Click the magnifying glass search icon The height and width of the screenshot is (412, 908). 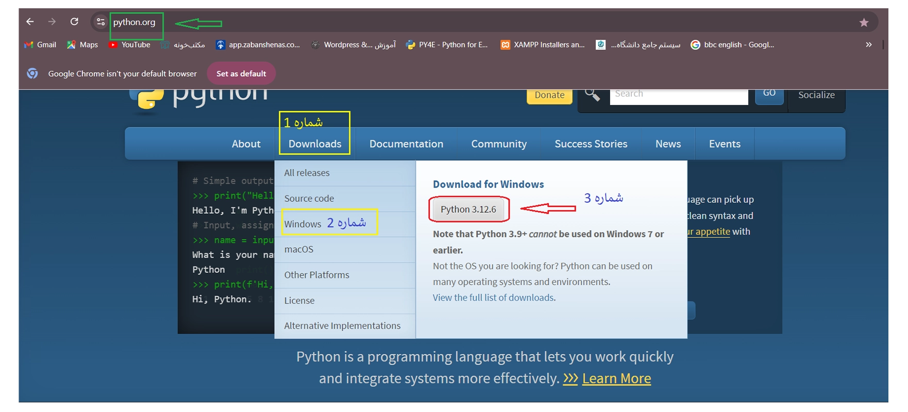coord(592,95)
